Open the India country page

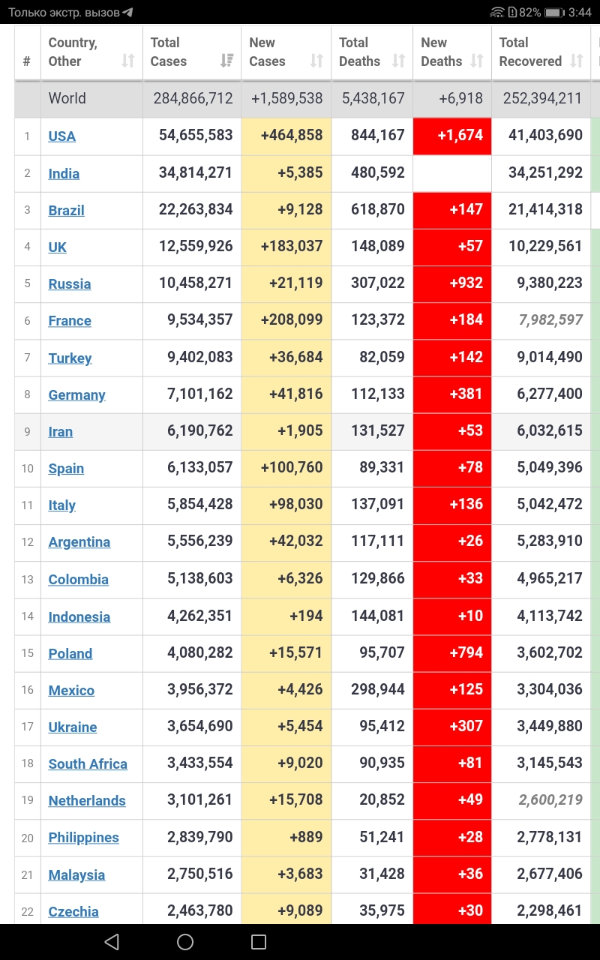click(64, 174)
